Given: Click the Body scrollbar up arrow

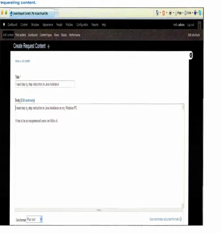Looking at the screenshot, I should pyautogui.click(x=183, y=107).
